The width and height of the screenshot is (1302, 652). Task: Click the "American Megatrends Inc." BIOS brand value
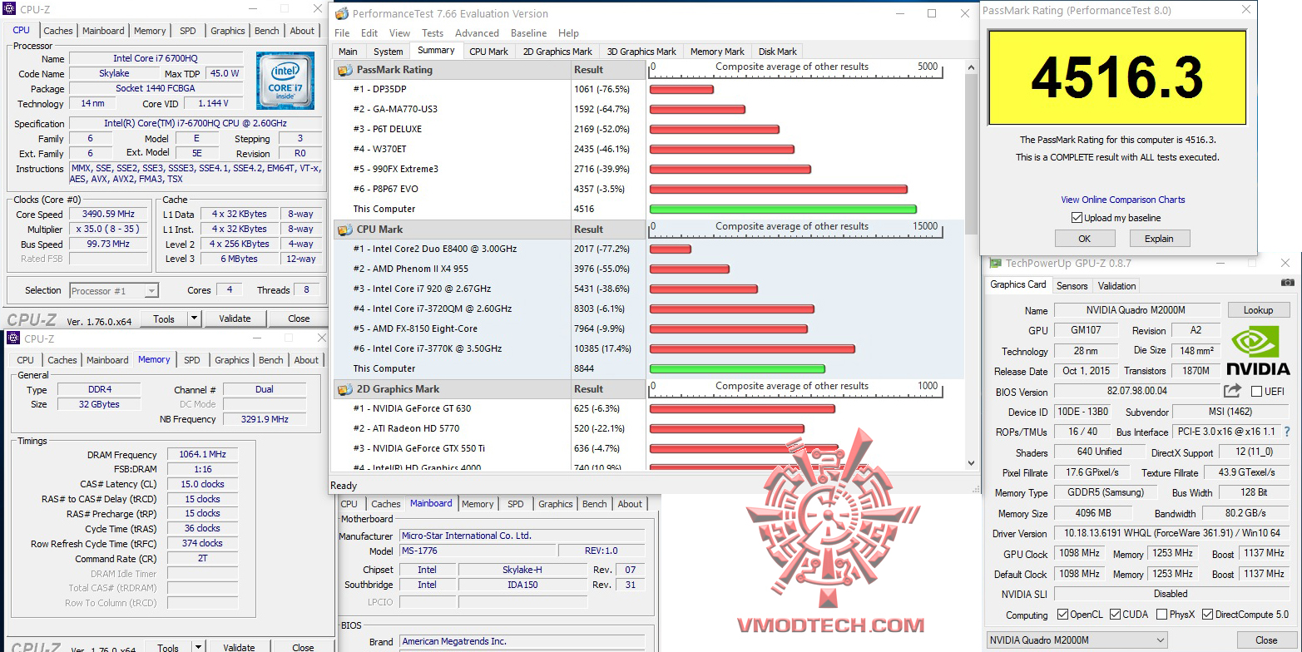point(522,641)
